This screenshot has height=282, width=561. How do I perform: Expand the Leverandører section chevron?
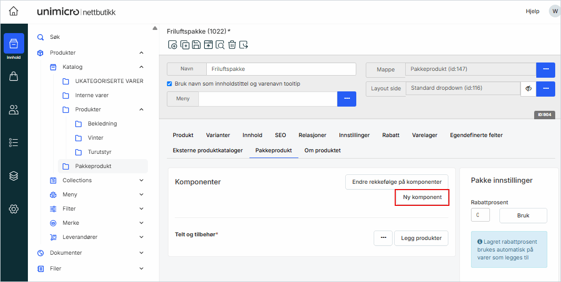point(141,237)
